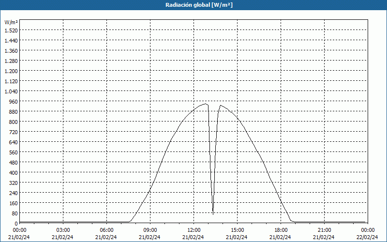Click the 160 value on the Y axis
387x242 pixels.
tap(13, 203)
